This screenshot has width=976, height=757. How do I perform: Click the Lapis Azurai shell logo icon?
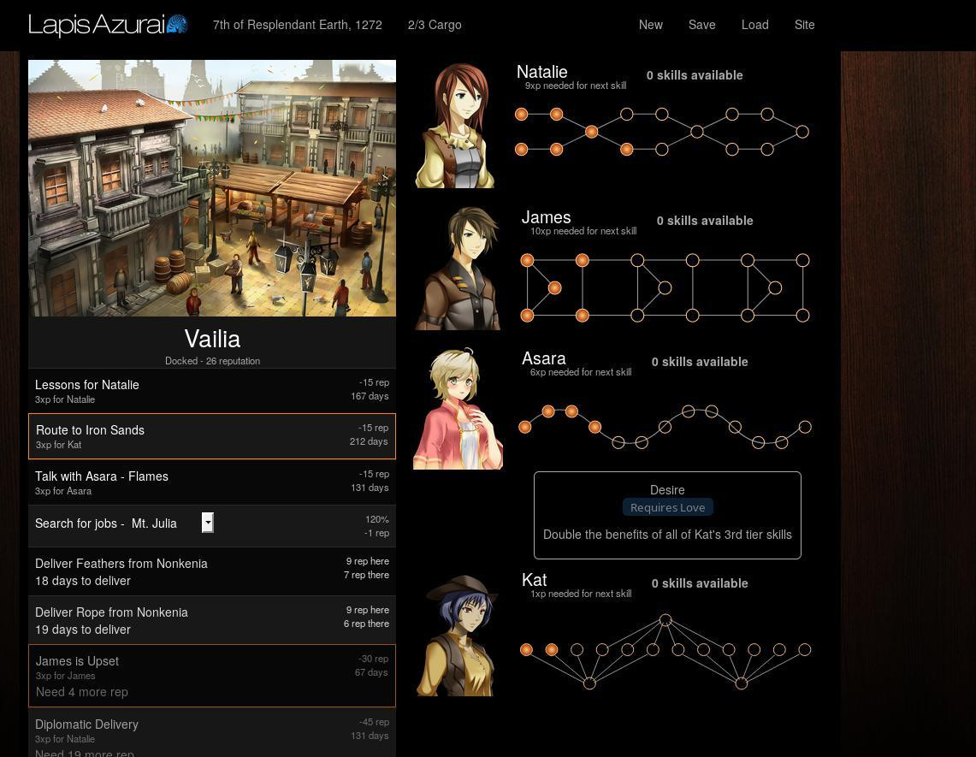pos(177,24)
